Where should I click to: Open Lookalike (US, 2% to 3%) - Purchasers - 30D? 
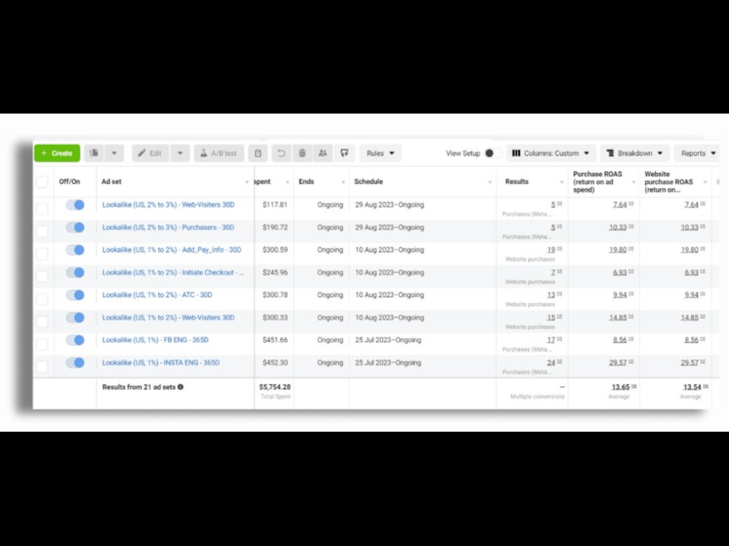coord(168,227)
